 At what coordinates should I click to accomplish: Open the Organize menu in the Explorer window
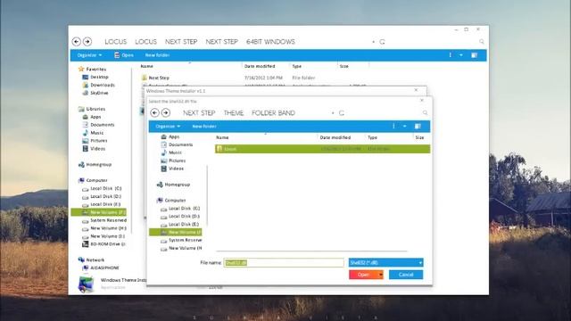click(x=89, y=55)
